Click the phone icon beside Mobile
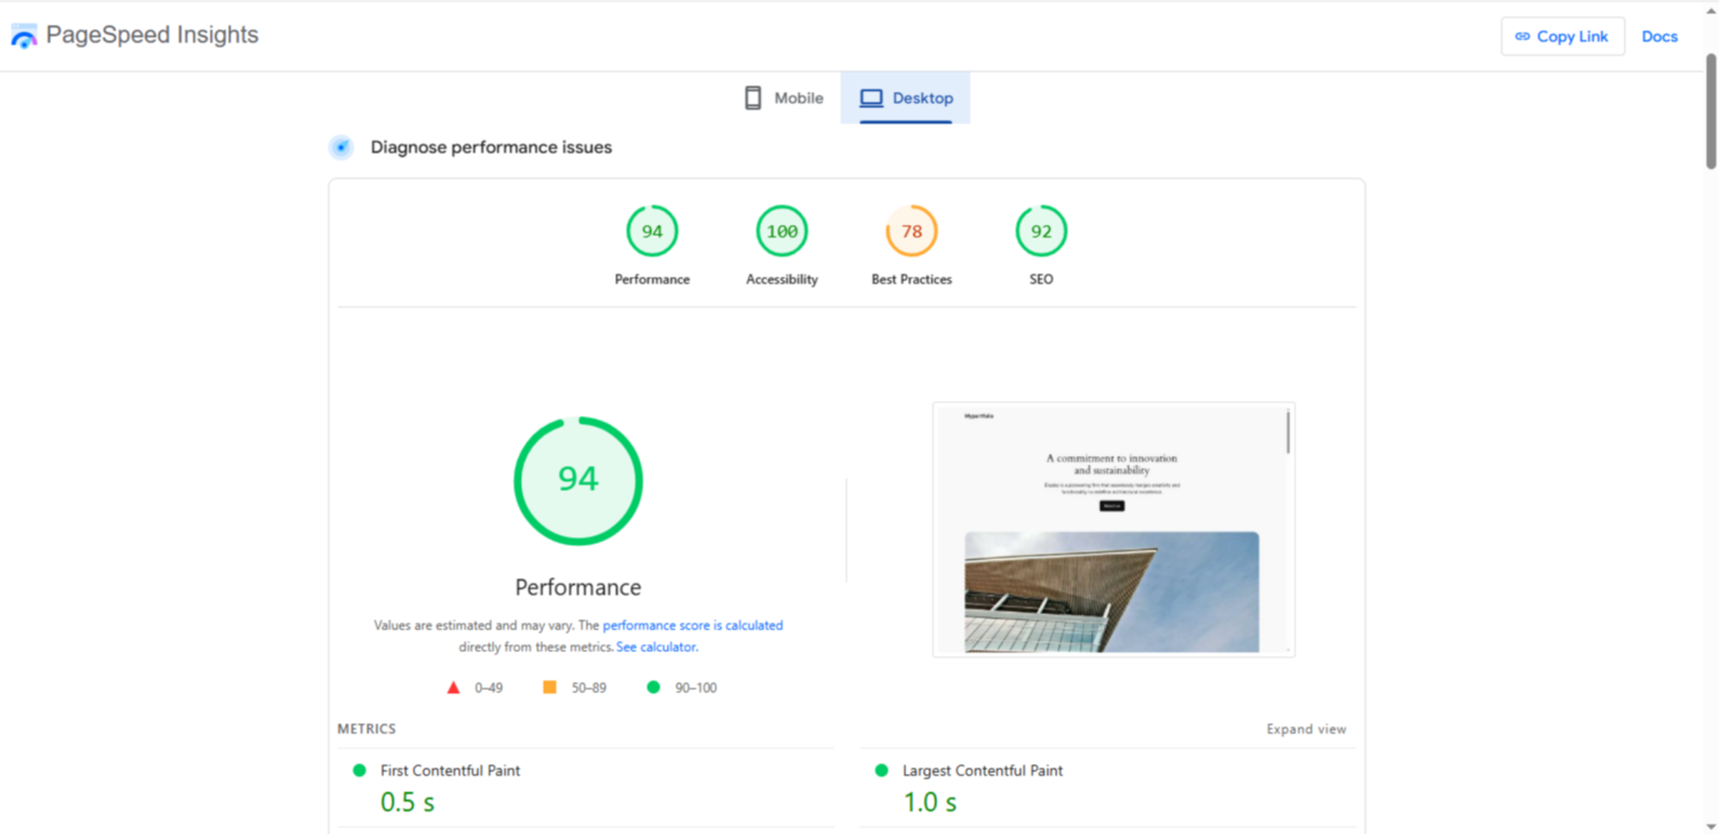Viewport: 1720px width, 834px height. [x=752, y=97]
